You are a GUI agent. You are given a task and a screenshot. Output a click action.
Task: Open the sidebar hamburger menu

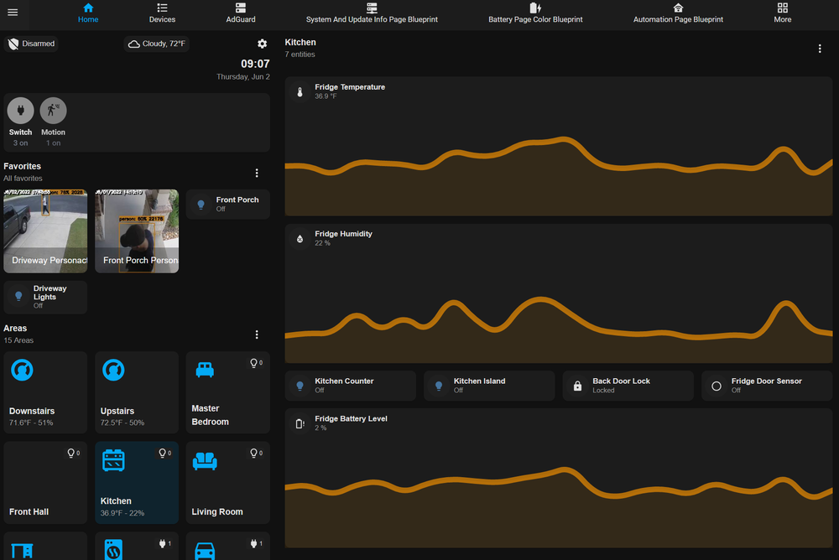(12, 13)
